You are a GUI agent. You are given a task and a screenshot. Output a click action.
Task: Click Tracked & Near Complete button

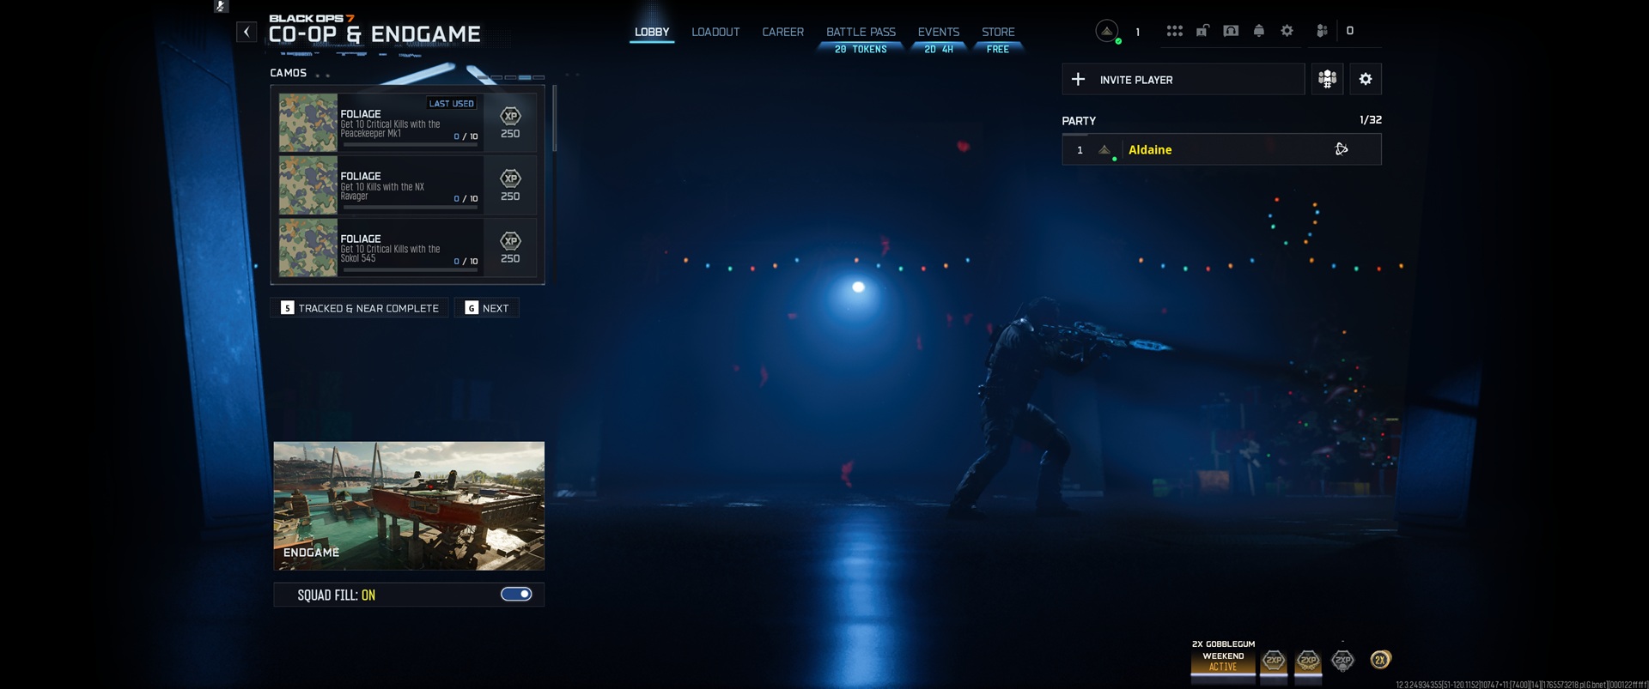(360, 308)
